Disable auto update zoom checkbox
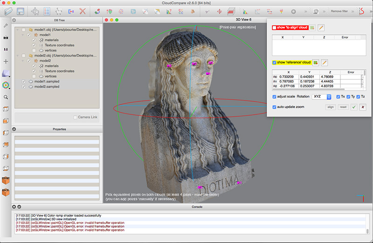Viewport: 373px width, 243px height. pos(274,107)
